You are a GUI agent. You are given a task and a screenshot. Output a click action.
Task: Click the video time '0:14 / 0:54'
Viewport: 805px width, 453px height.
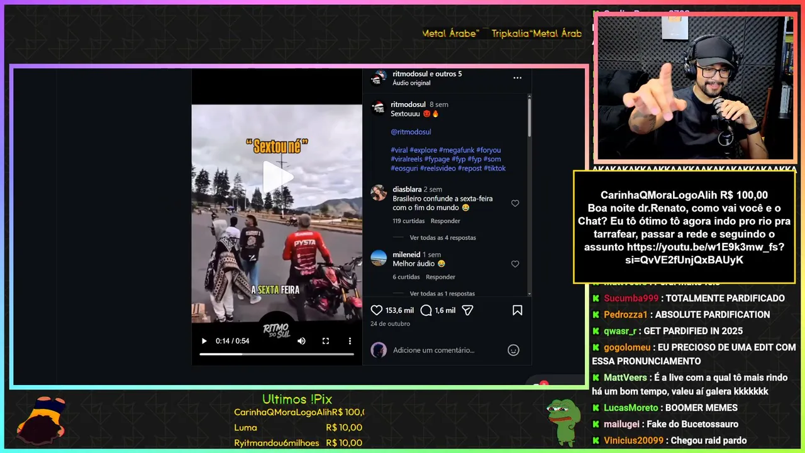(x=233, y=341)
